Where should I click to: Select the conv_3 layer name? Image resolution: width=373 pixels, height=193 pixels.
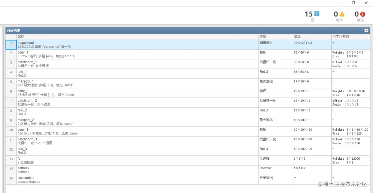pyautogui.click(x=23, y=129)
